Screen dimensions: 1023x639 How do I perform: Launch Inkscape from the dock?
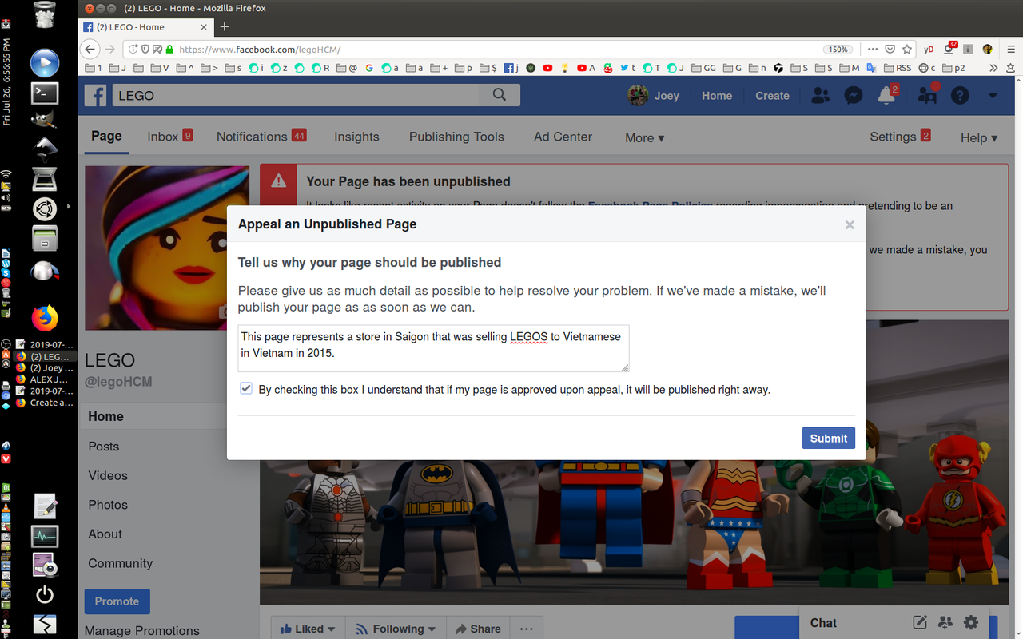pos(45,149)
